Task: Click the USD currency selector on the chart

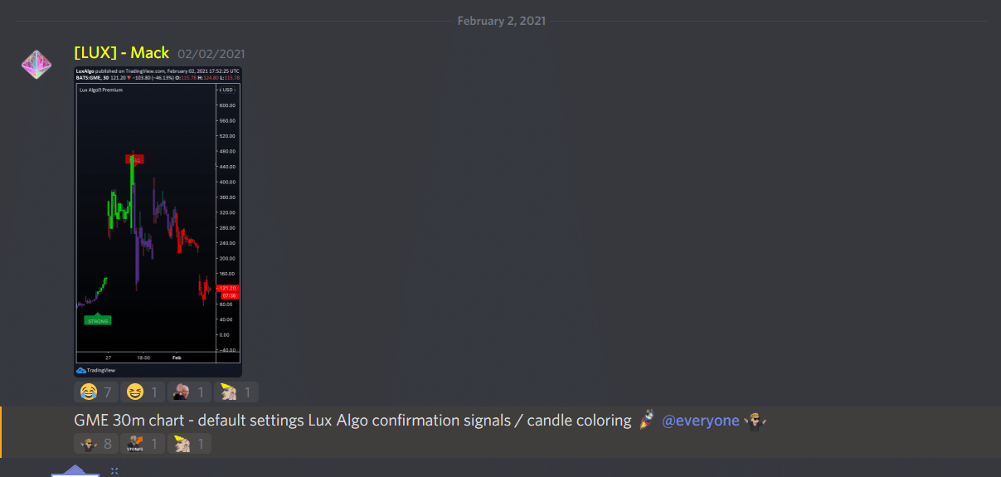Action: tap(227, 90)
